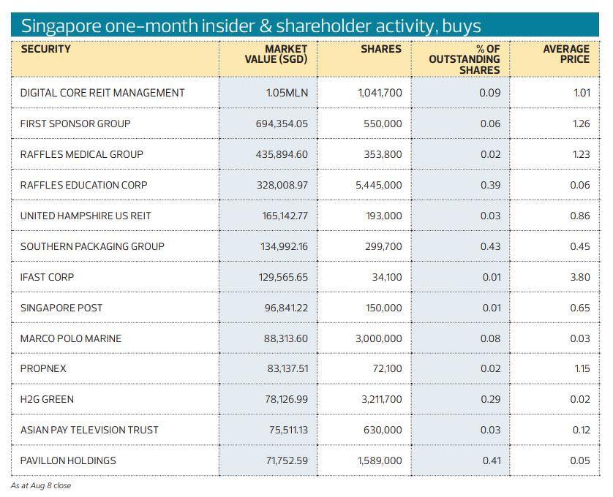
Task: Click the SECURITY column header
Action: [x=45, y=49]
